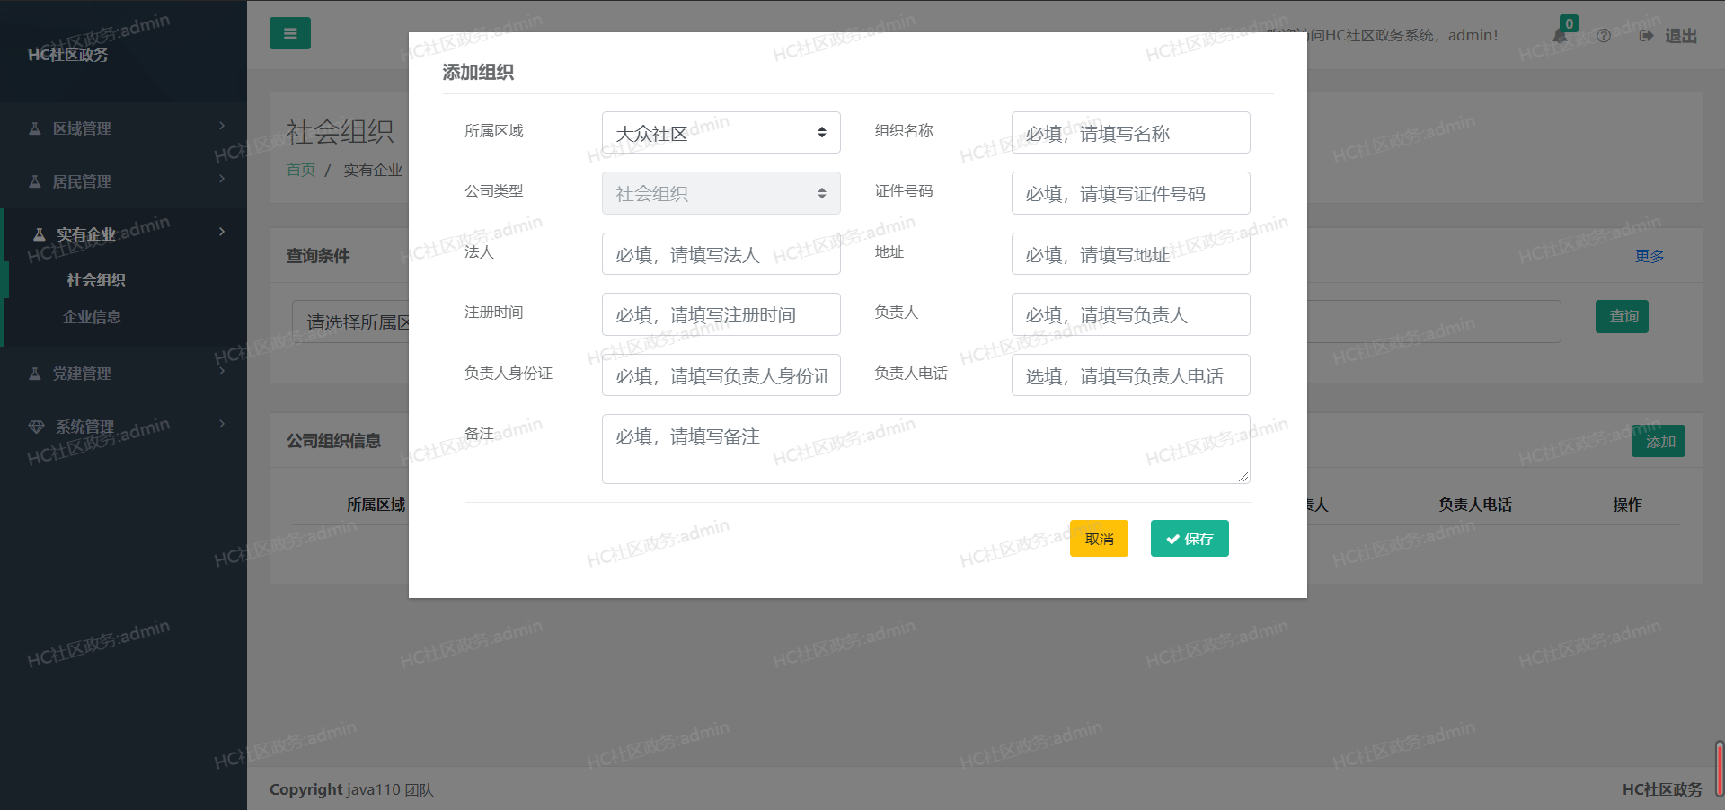Click the 注册时间 input field
1725x810 pixels.
coord(721,314)
